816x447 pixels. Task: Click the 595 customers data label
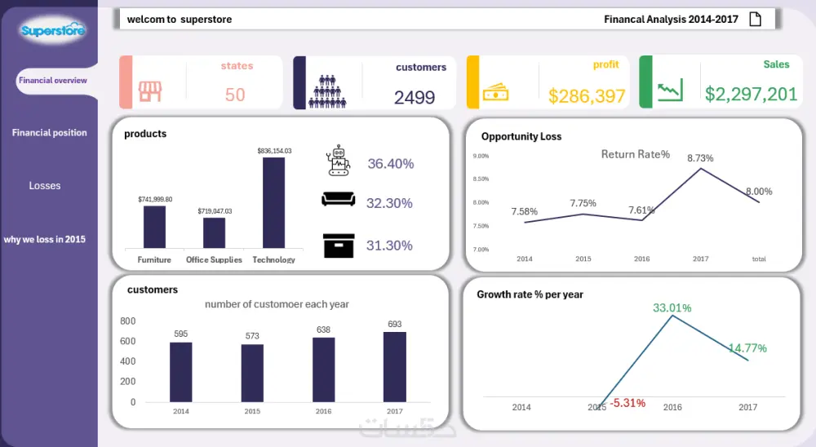(x=180, y=334)
